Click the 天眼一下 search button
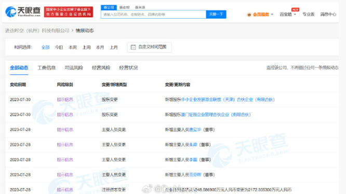This screenshot has height=194, width=346. (216, 15)
